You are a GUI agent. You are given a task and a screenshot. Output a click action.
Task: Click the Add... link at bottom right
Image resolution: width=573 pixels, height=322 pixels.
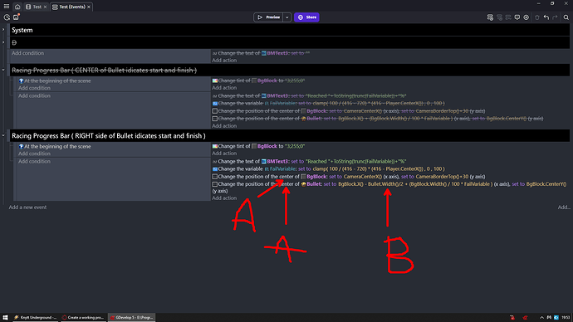pos(564,207)
